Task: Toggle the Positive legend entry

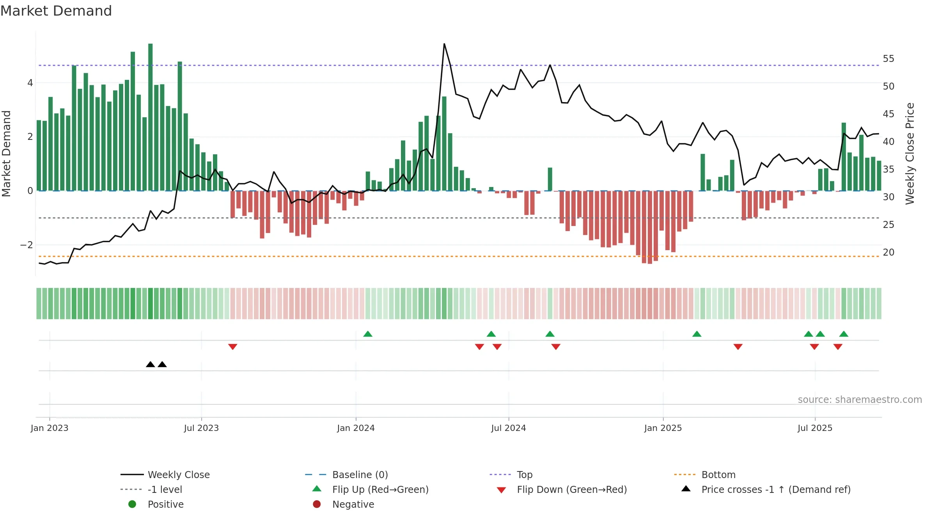Action: 156,504
